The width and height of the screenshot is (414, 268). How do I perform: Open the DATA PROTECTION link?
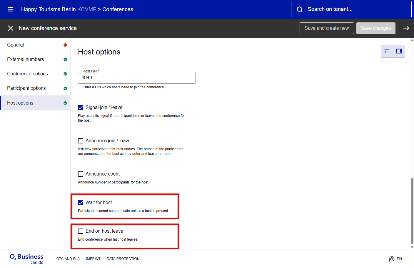123,259
